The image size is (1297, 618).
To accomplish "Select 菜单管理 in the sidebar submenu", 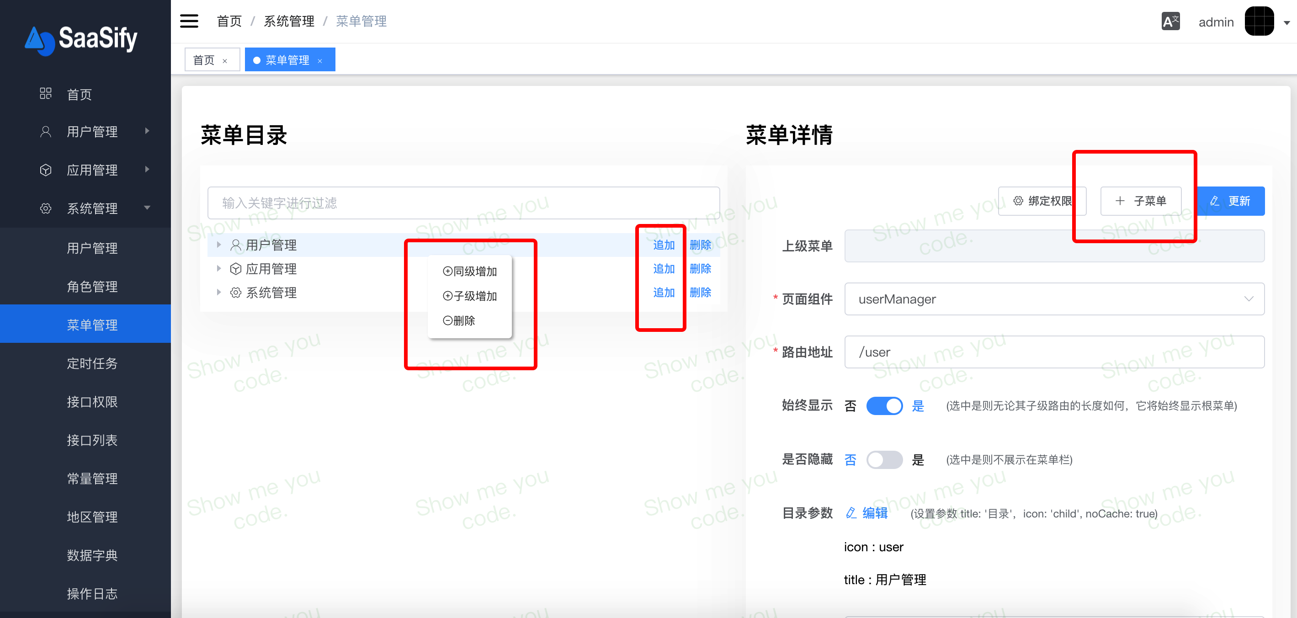I will 85,325.
